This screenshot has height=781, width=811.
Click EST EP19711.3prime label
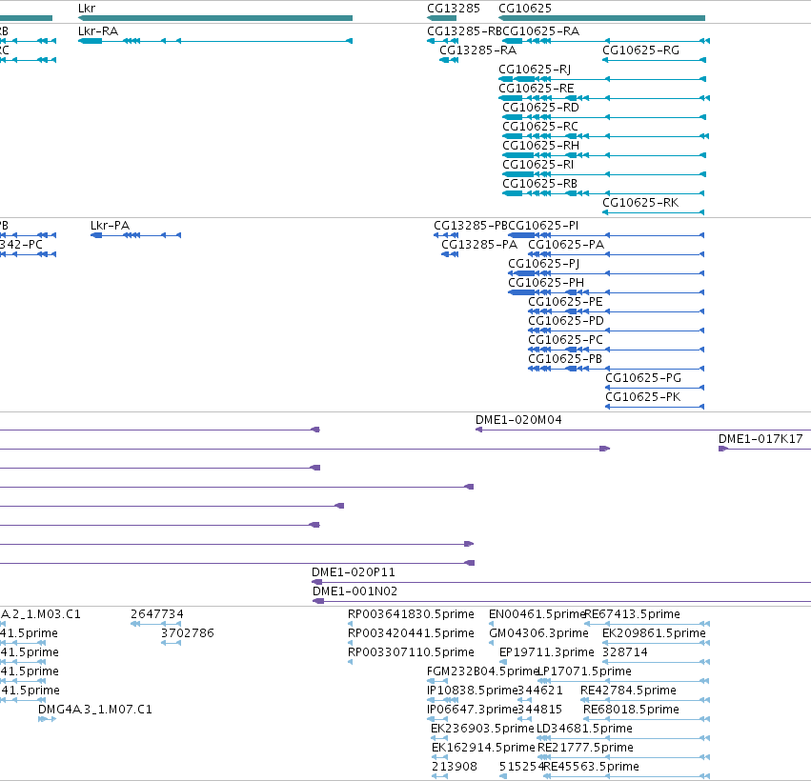(x=547, y=652)
